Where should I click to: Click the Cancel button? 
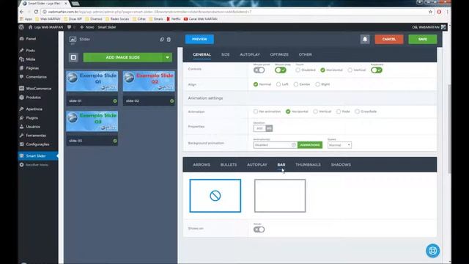[389, 39]
